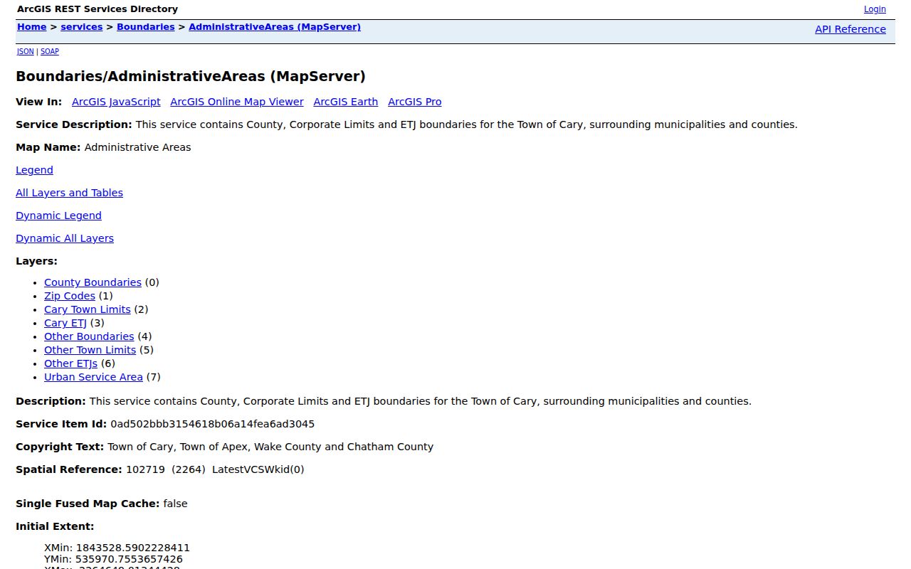Image resolution: width=911 pixels, height=569 pixels.
Task: Go to Home breadcrumb
Action: tap(32, 27)
